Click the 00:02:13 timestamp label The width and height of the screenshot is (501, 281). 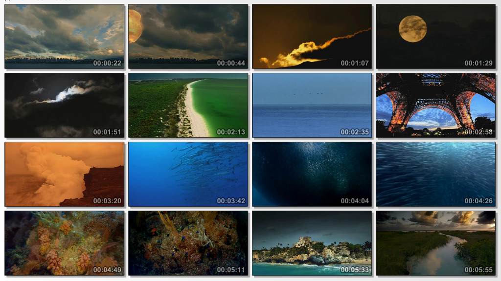pyautogui.click(x=231, y=132)
